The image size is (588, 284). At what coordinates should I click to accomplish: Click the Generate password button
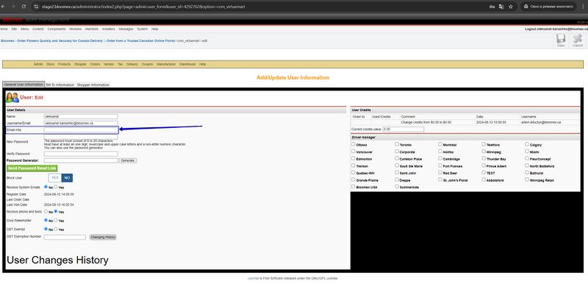tap(127, 160)
